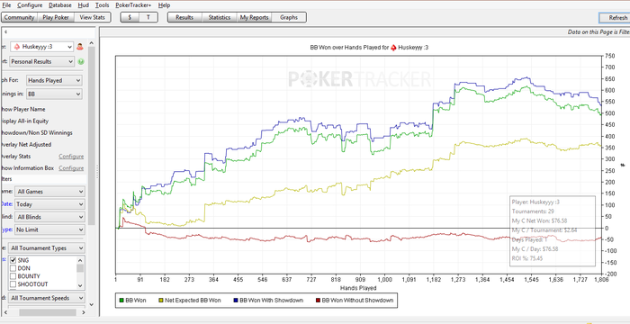Image resolution: width=630 pixels, height=324 pixels.
Task: Click Configure link next to Show Information Box
Action: [71, 168]
